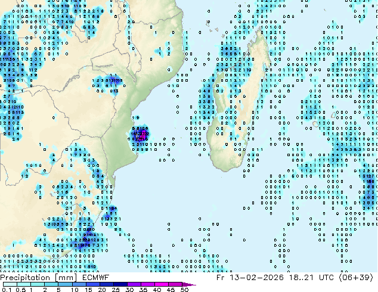378x292 pixels.
Task: Click the date '13-02-2026' text
Action: click(x=256, y=278)
